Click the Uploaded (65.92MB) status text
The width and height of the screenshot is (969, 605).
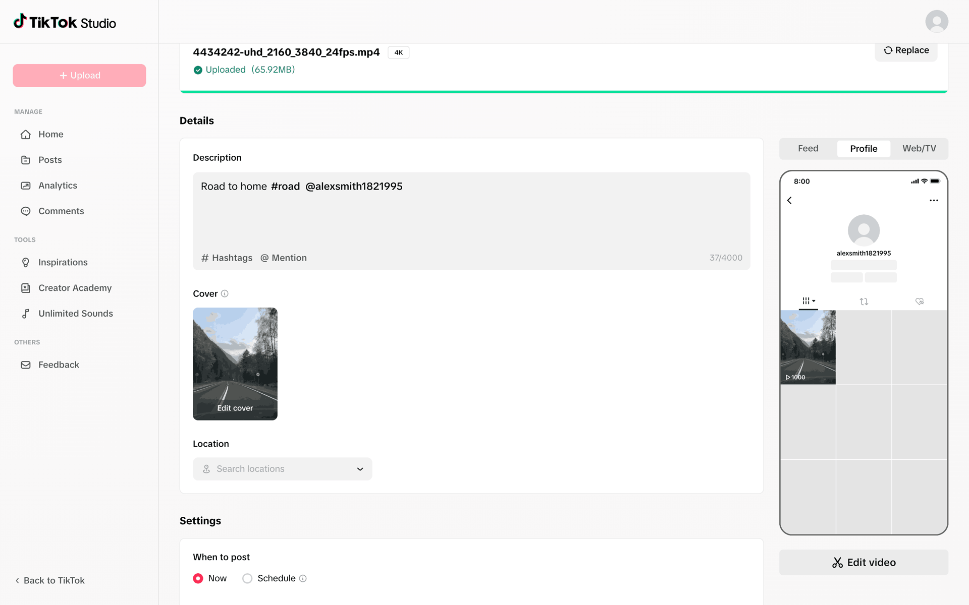(250, 70)
